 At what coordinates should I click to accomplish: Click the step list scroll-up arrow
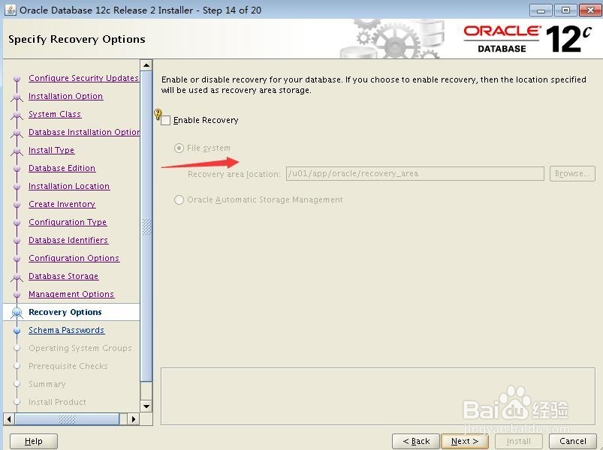tap(146, 65)
